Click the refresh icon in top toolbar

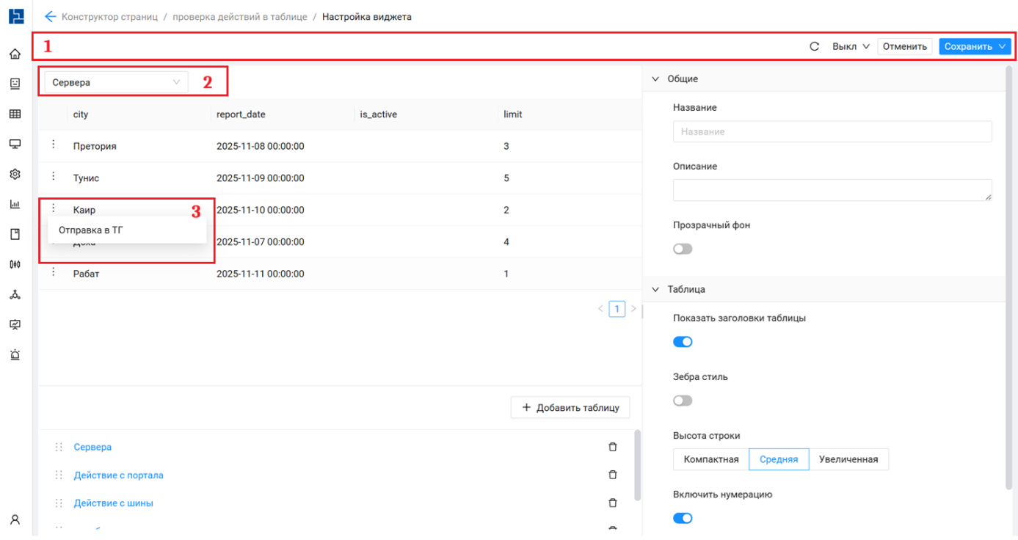814,46
